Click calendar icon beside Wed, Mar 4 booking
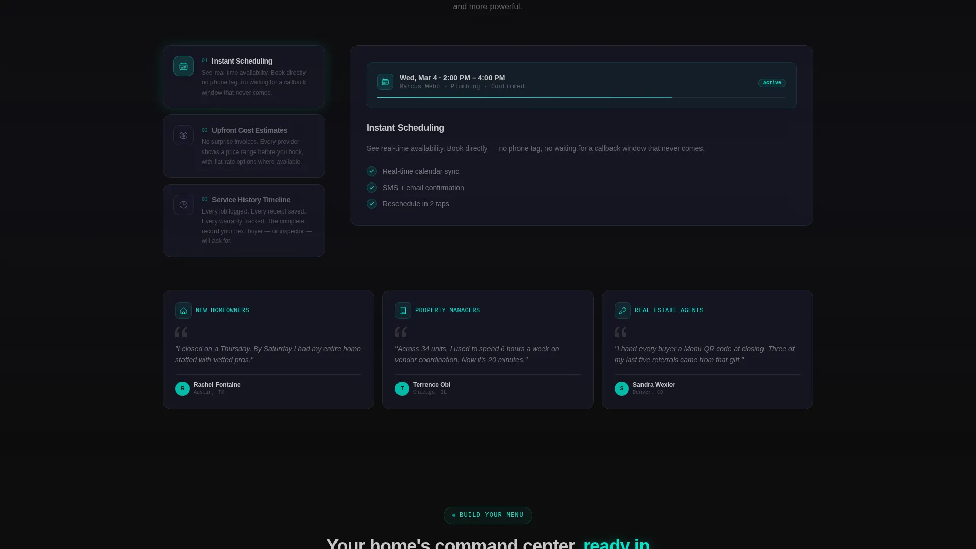The height and width of the screenshot is (549, 976). 385,82
